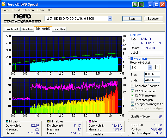
Task: Uncheck C1/PIE anzeigen
Action: point(133,91)
